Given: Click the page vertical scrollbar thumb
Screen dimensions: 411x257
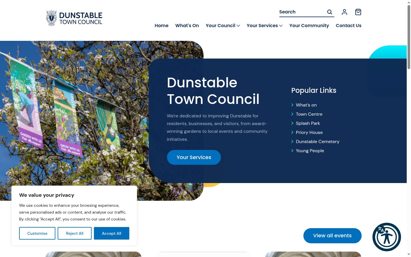Looking at the screenshot, I should pos(409,37).
